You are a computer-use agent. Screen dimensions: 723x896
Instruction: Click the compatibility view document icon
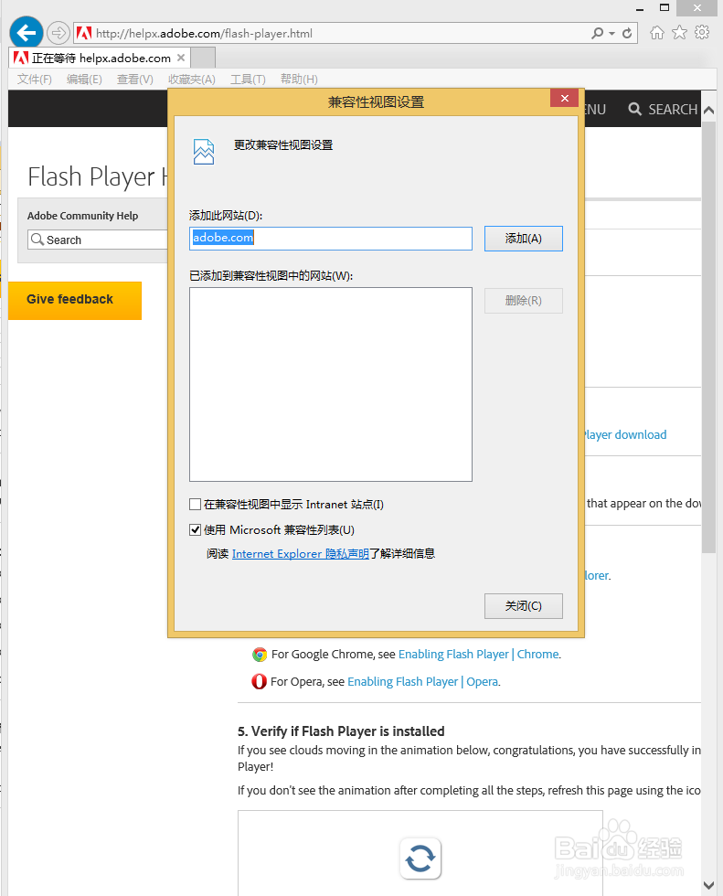pos(204,152)
